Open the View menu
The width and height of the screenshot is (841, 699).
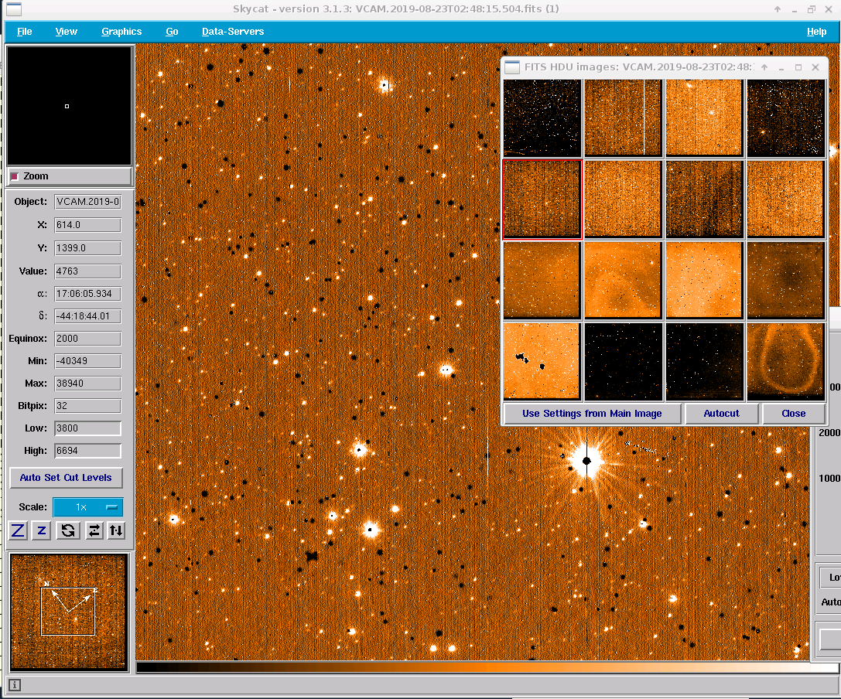pyautogui.click(x=67, y=32)
